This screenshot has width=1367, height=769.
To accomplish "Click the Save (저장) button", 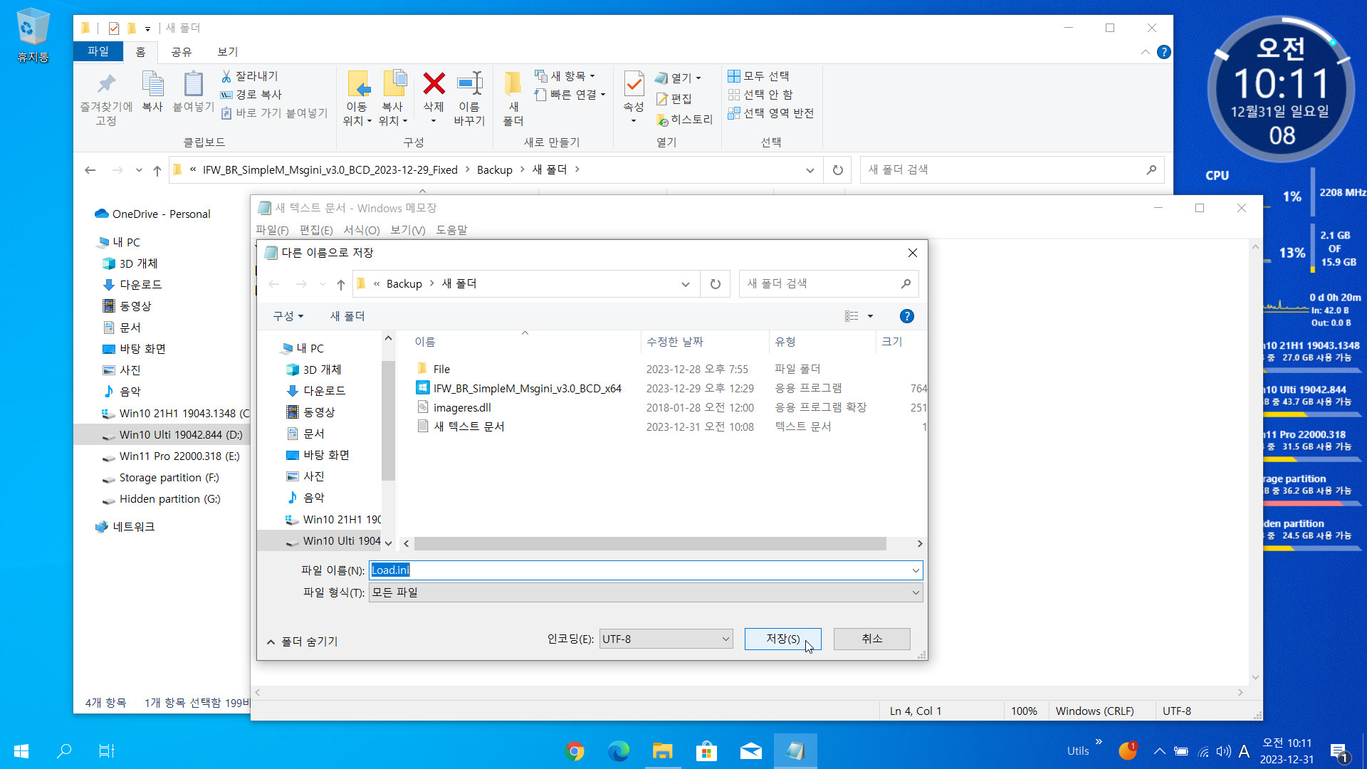I will [x=782, y=639].
